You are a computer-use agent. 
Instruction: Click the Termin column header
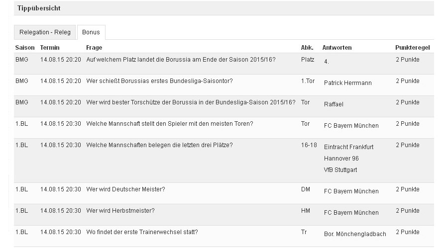(50, 48)
